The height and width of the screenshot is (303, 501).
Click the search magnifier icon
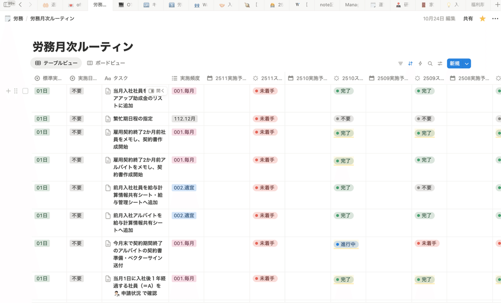tap(430, 64)
